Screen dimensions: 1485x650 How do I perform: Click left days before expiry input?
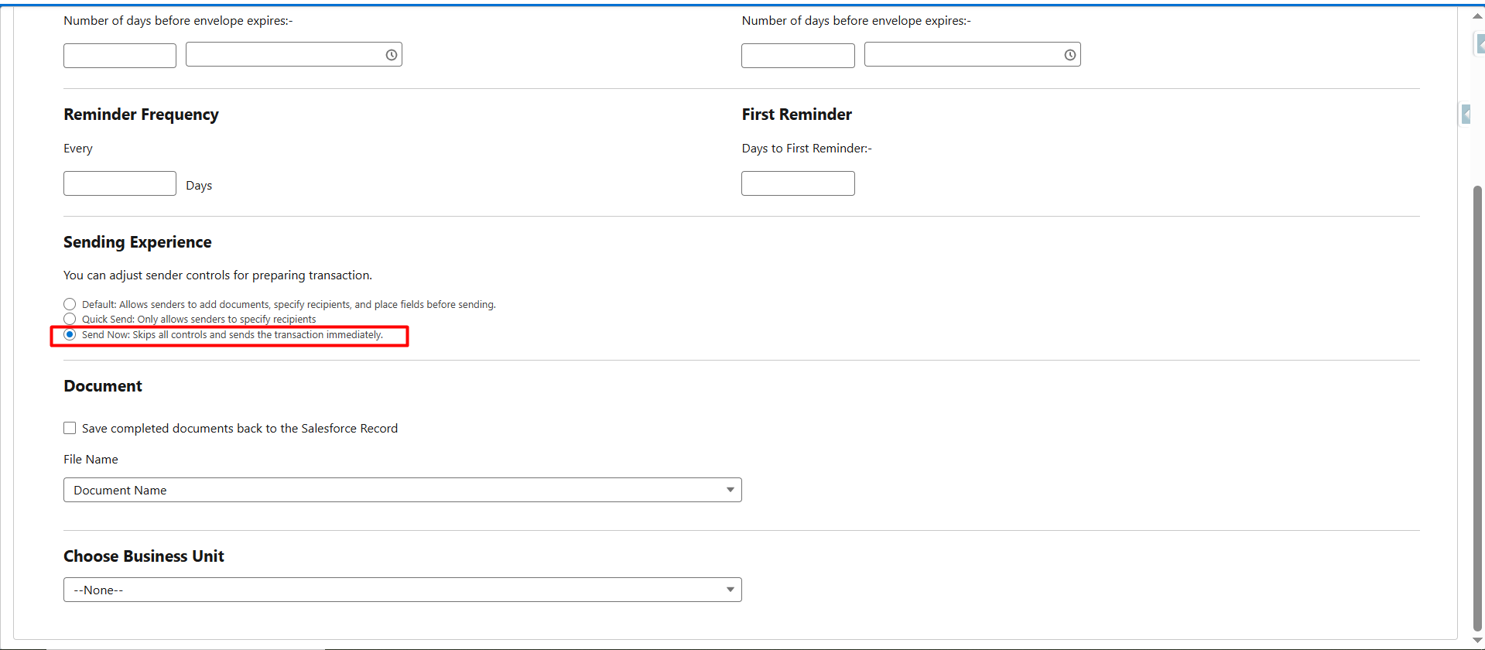click(x=120, y=56)
